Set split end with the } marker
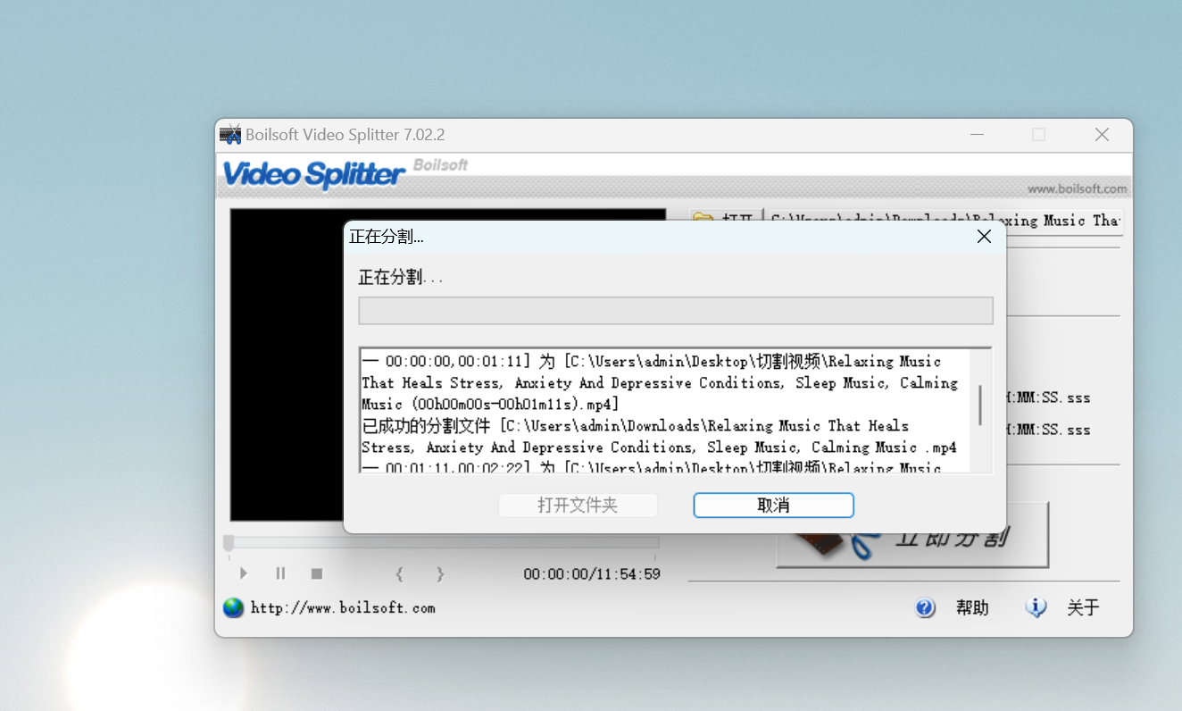The width and height of the screenshot is (1182, 711). point(439,573)
